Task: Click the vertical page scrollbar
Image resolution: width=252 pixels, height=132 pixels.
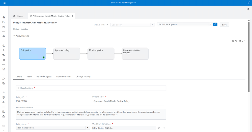Action: 249,57
